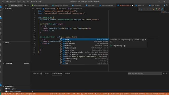
Task: Select getbottomsheet suggestion
Action: click(x=84, y=44)
